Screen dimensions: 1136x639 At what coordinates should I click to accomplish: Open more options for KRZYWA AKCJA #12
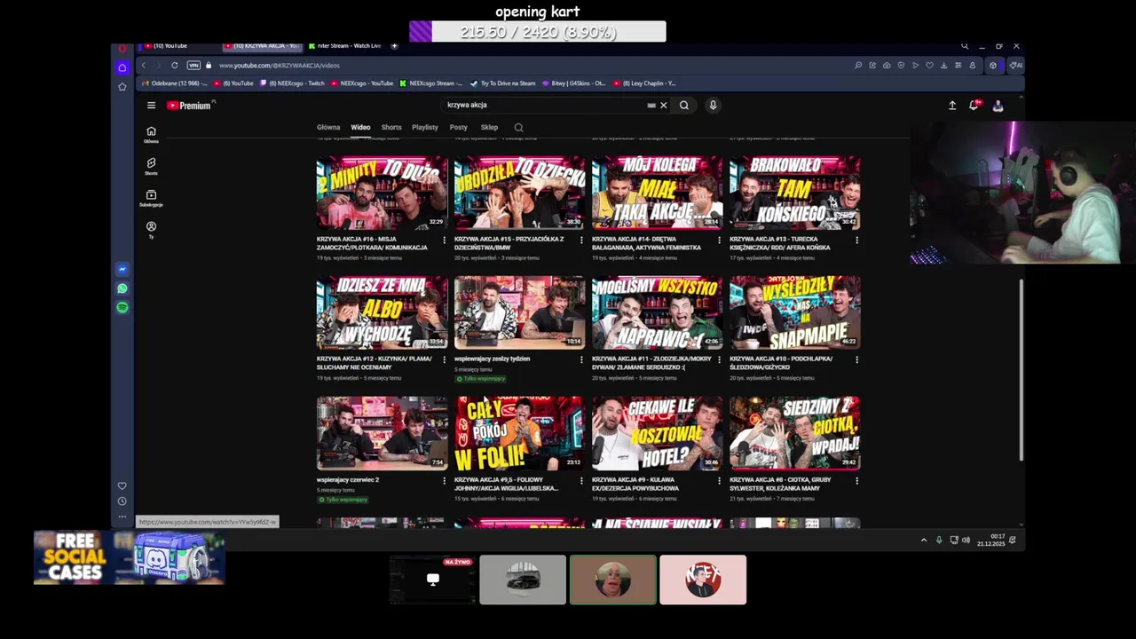pyautogui.click(x=445, y=359)
